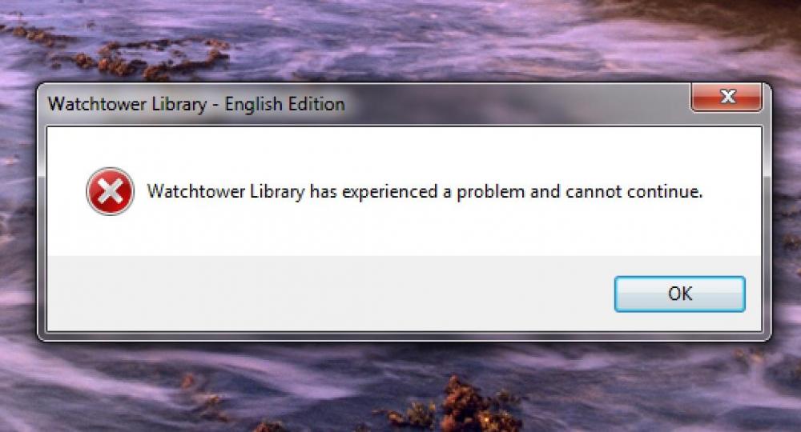Click the OK button in the error dialog
Image resolution: width=801 pixels, height=432 pixels.
[679, 294]
